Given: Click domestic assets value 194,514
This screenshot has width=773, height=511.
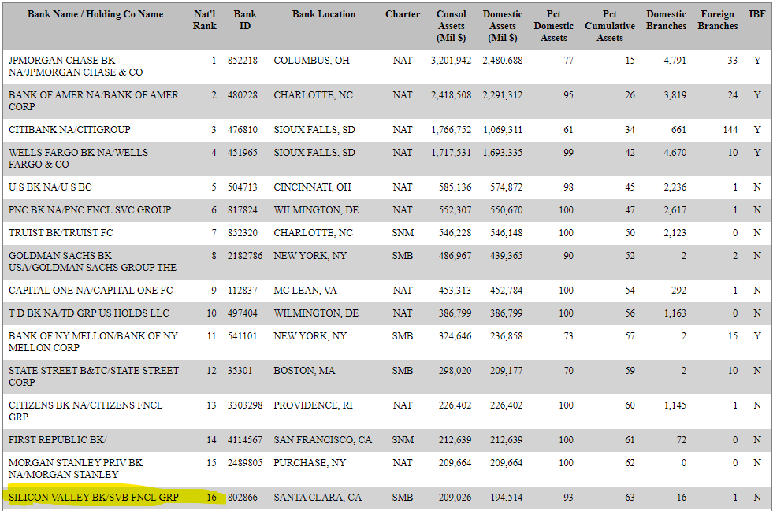Looking at the screenshot, I should click(507, 498).
